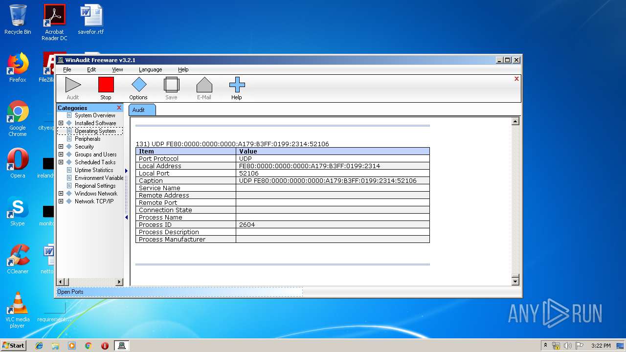Screen dimensions: 626x352
Task: Show hidden system tray icons
Action: [x=545, y=345]
